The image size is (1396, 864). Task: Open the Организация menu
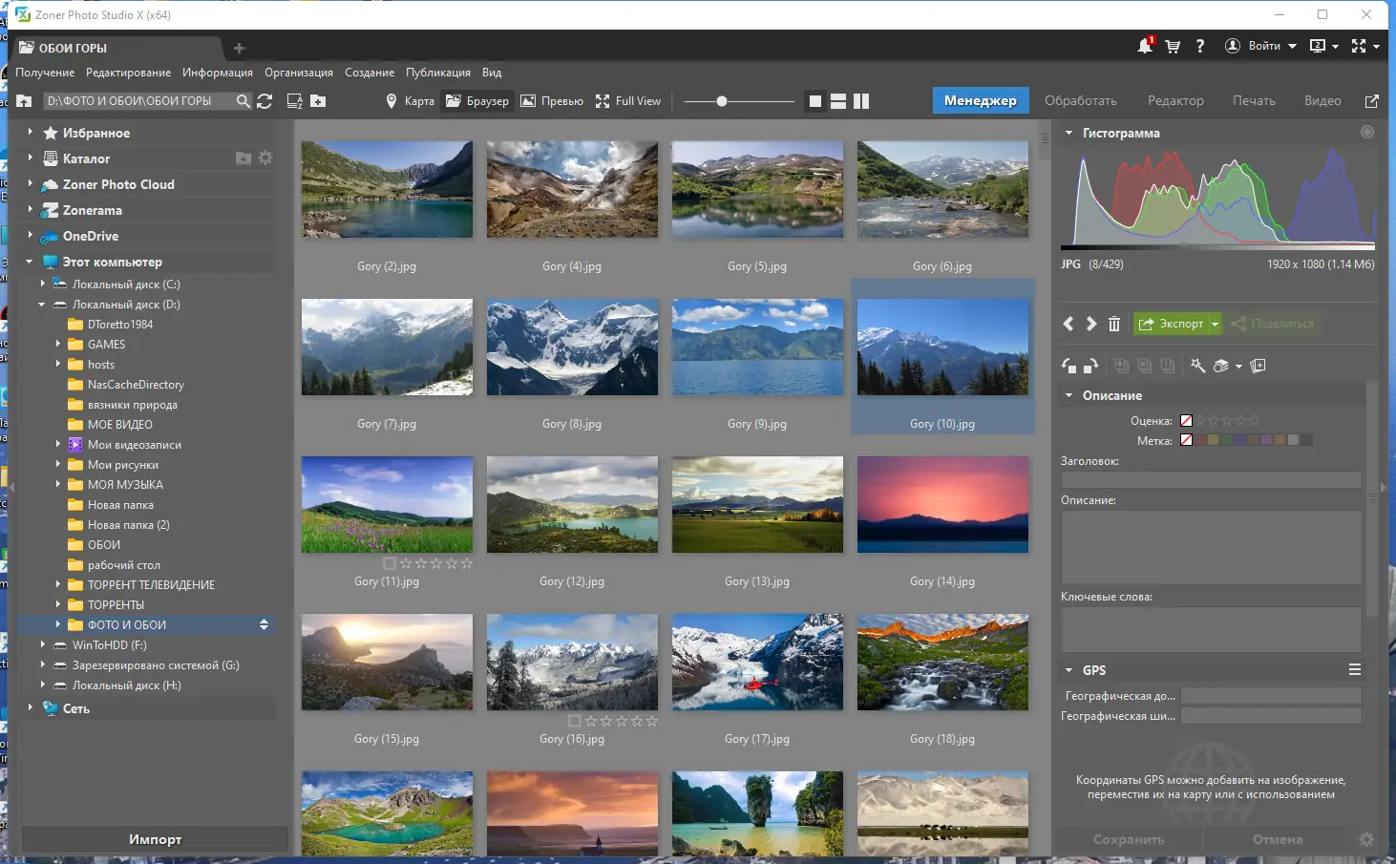298,72
